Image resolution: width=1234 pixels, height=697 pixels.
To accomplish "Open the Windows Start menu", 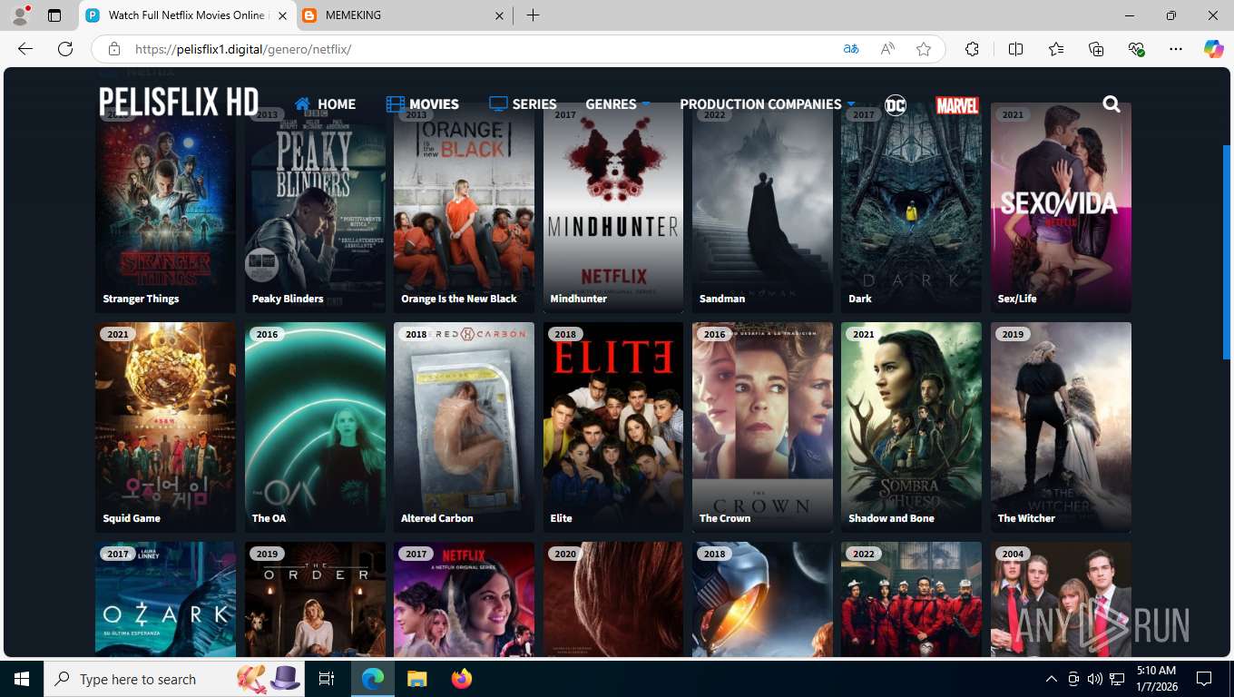I will point(21,679).
